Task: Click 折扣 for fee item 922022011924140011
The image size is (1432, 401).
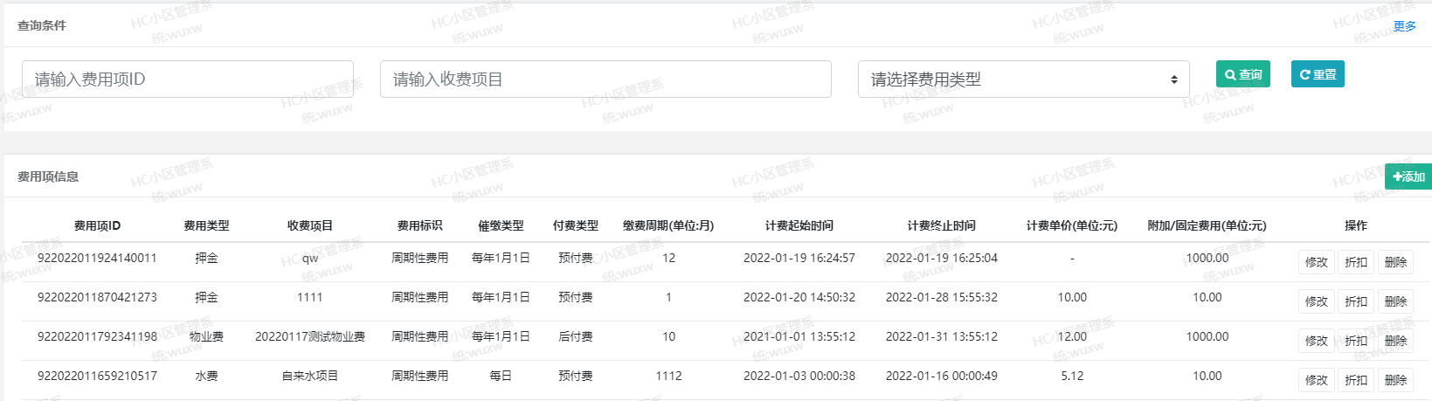Action: (x=1356, y=262)
